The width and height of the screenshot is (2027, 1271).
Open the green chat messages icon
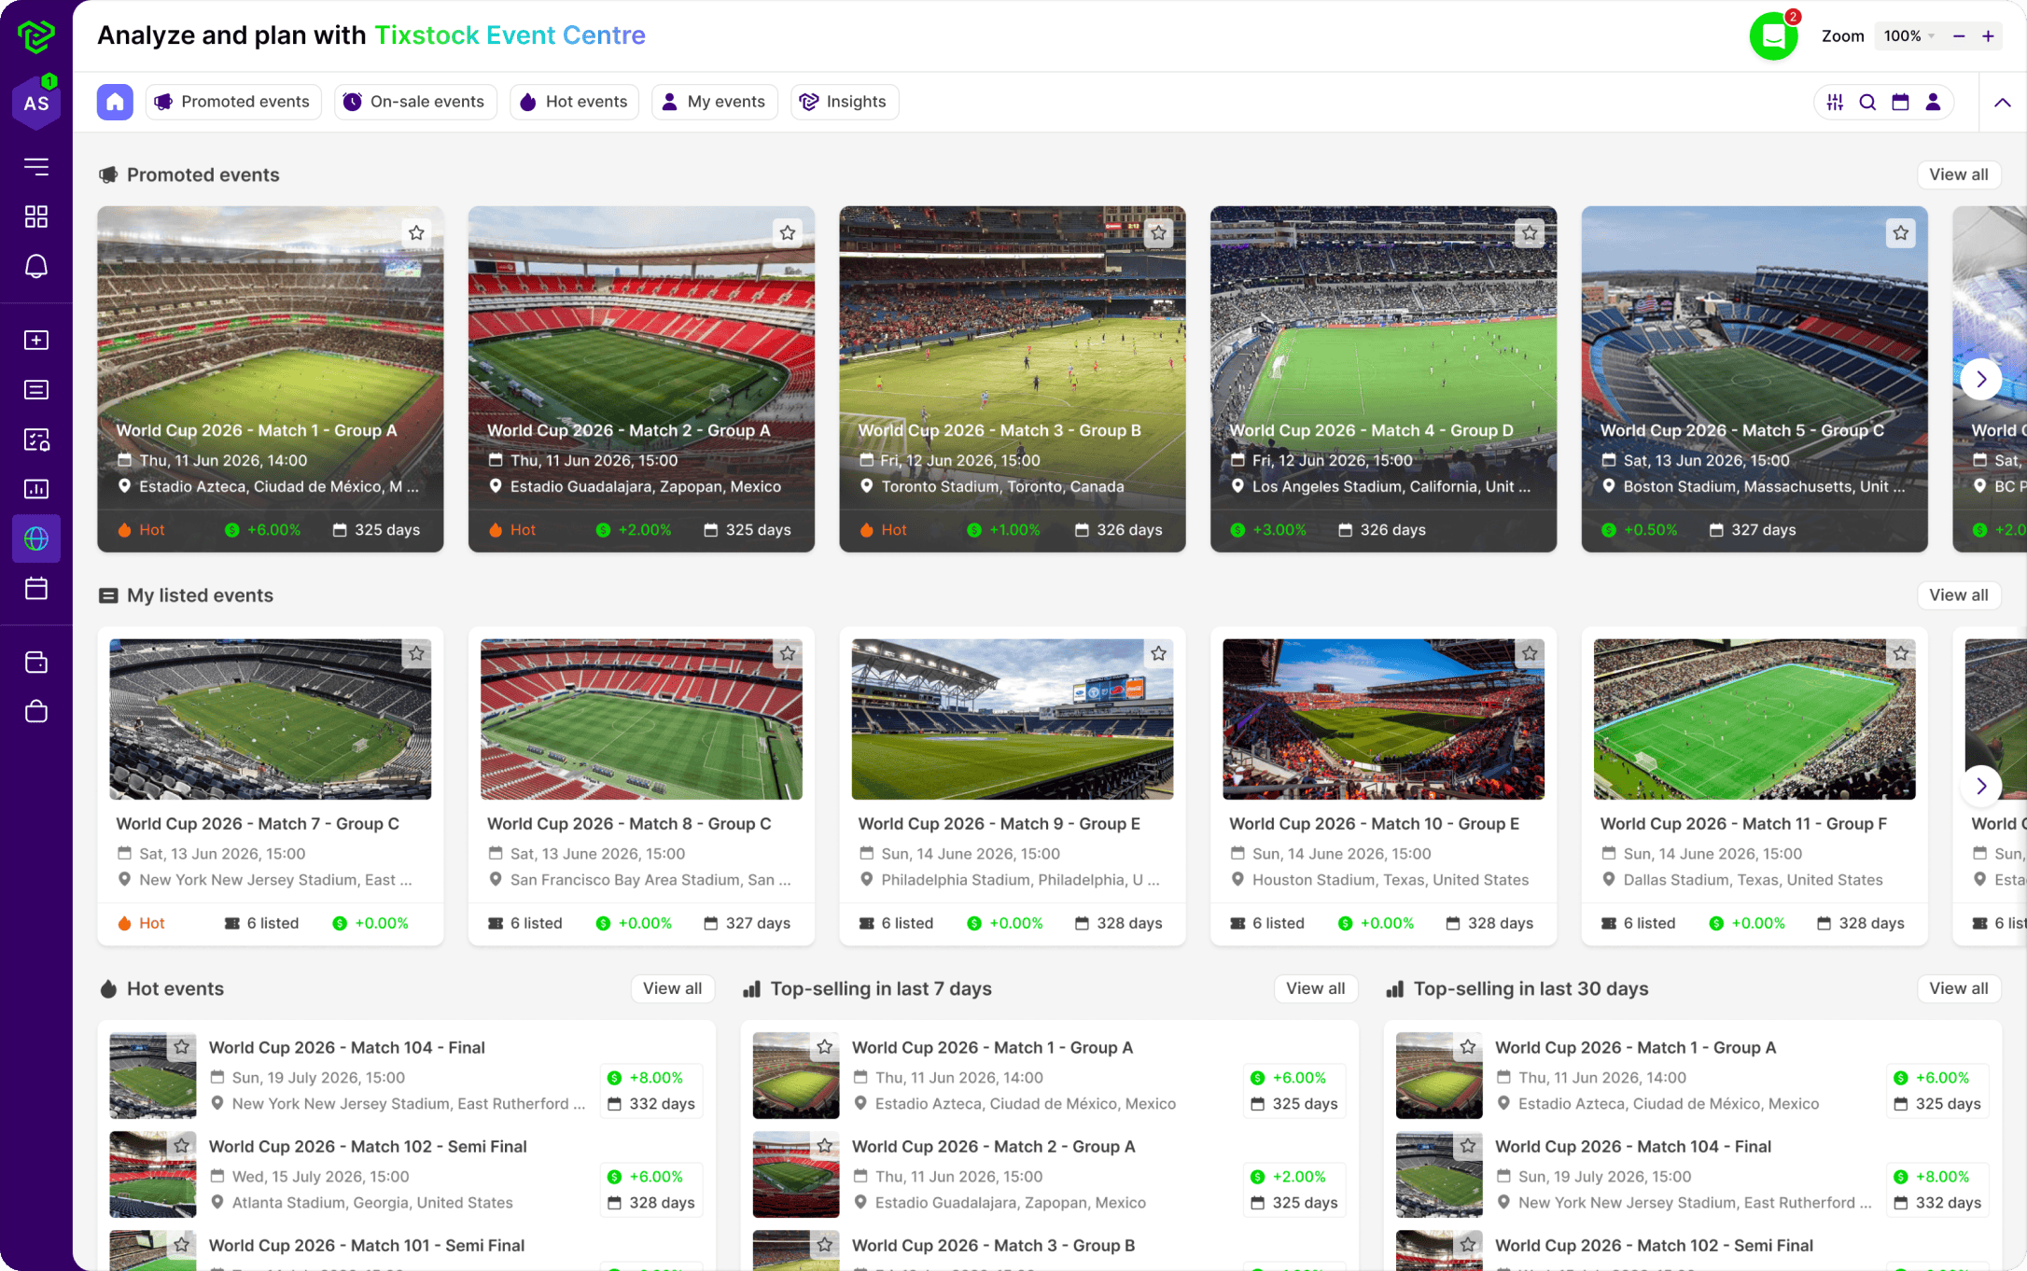click(x=1773, y=36)
